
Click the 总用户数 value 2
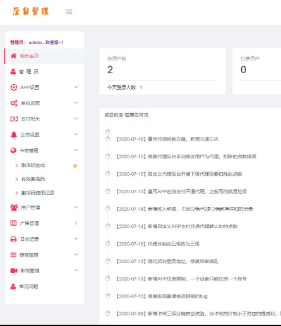(x=110, y=70)
